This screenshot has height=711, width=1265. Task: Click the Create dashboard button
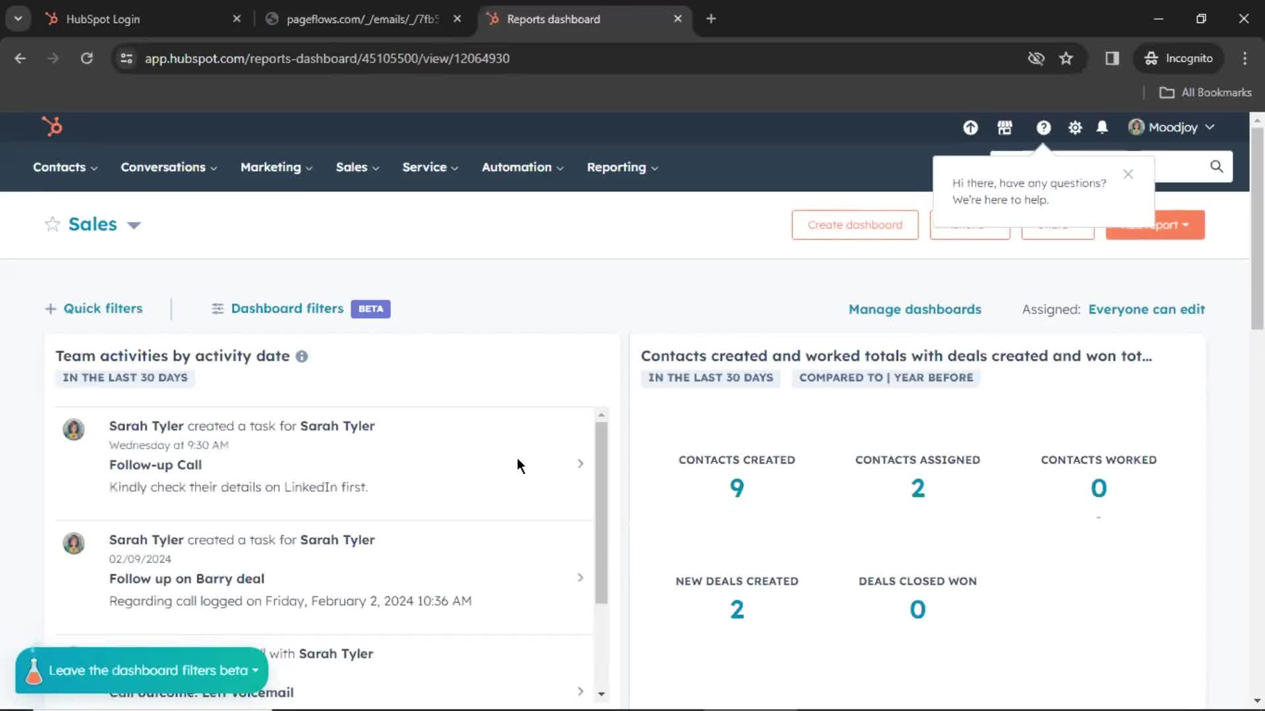(854, 225)
